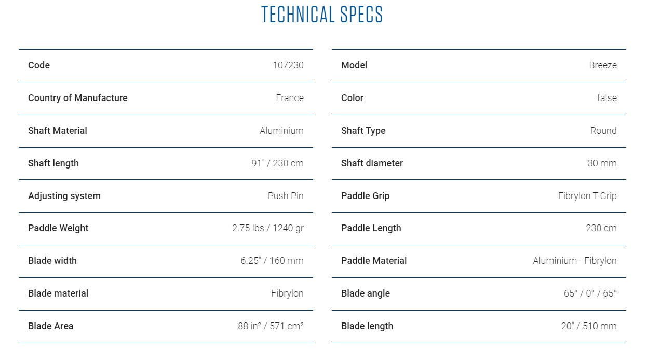
Task: Select the Paddle Weight 2.75 lbs value
Action: (x=268, y=228)
